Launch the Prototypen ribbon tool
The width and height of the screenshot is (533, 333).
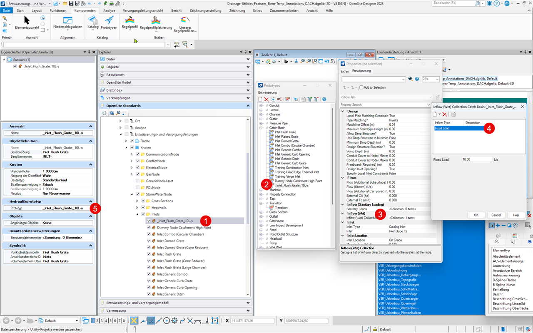tap(109, 22)
